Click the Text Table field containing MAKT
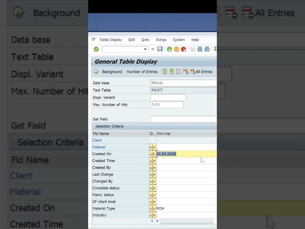The height and width of the screenshot is (229, 305). [x=183, y=90]
